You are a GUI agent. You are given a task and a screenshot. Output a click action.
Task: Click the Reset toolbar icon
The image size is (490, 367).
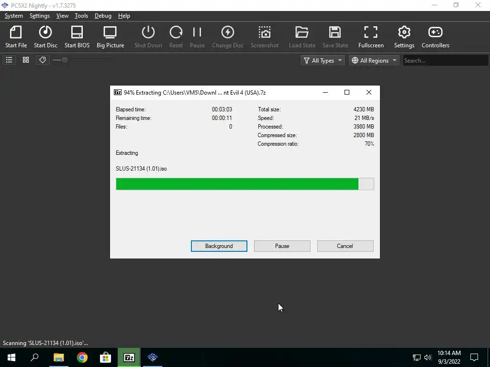176,37
